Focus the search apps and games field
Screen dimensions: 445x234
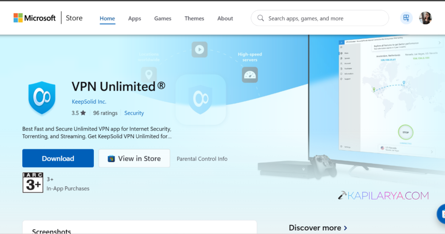320,18
